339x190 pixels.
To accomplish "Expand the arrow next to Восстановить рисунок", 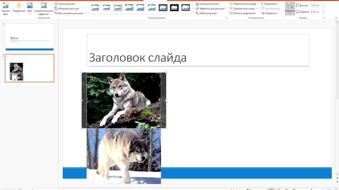I will (86, 13).
